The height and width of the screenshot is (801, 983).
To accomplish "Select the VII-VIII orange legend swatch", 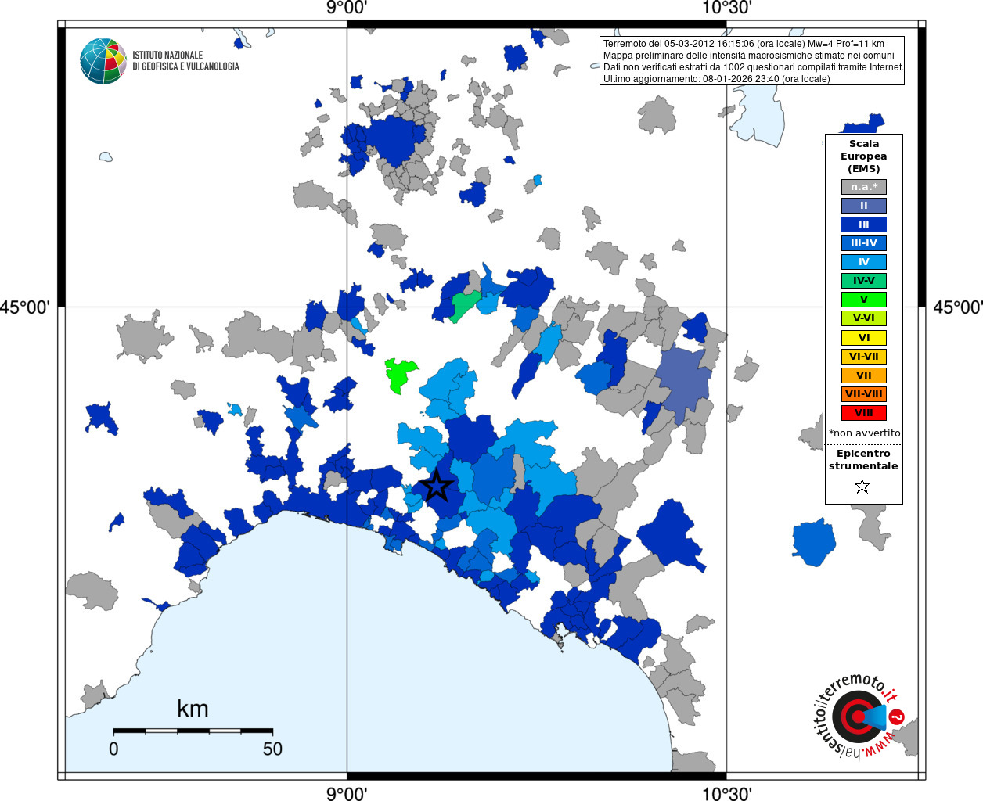I will 864,394.
